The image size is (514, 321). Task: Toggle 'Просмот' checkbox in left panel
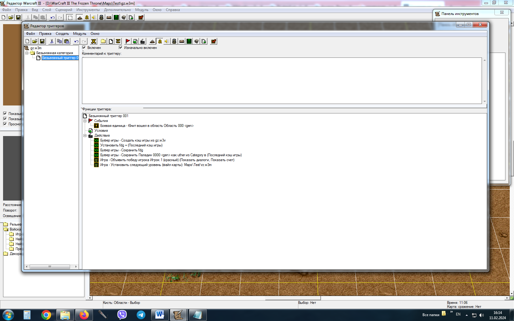5,124
